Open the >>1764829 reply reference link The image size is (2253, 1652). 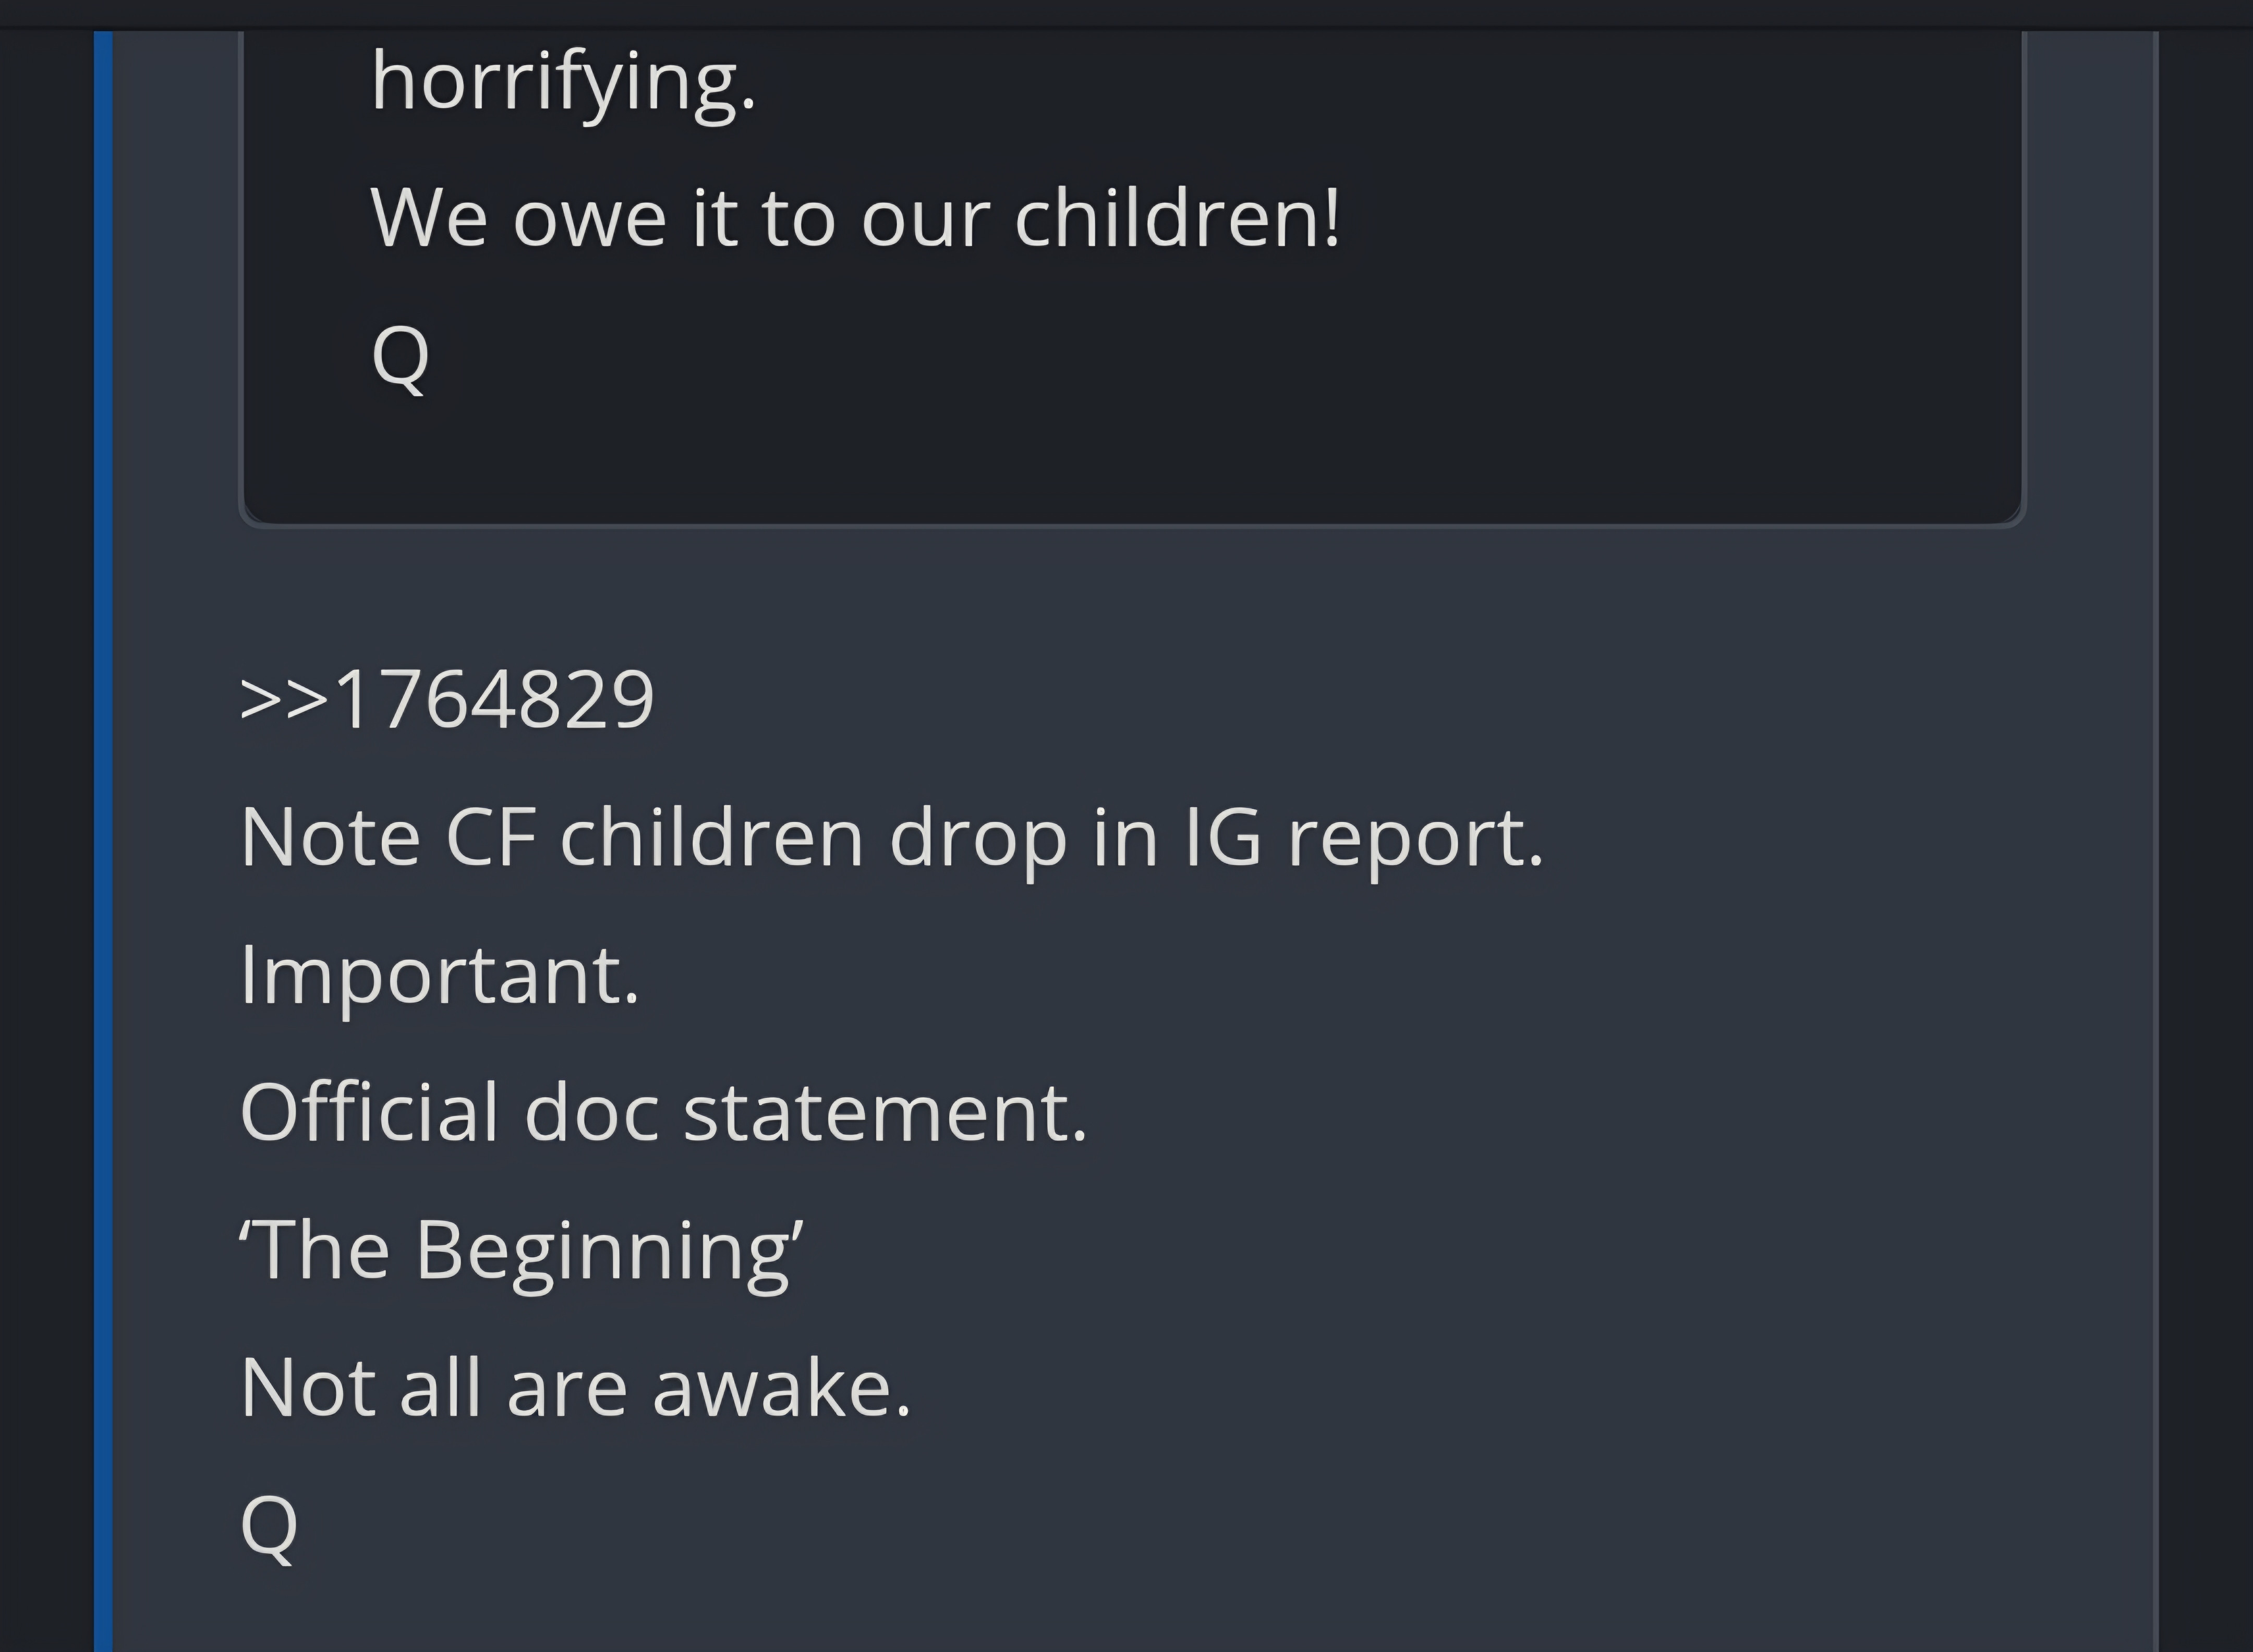(x=447, y=699)
